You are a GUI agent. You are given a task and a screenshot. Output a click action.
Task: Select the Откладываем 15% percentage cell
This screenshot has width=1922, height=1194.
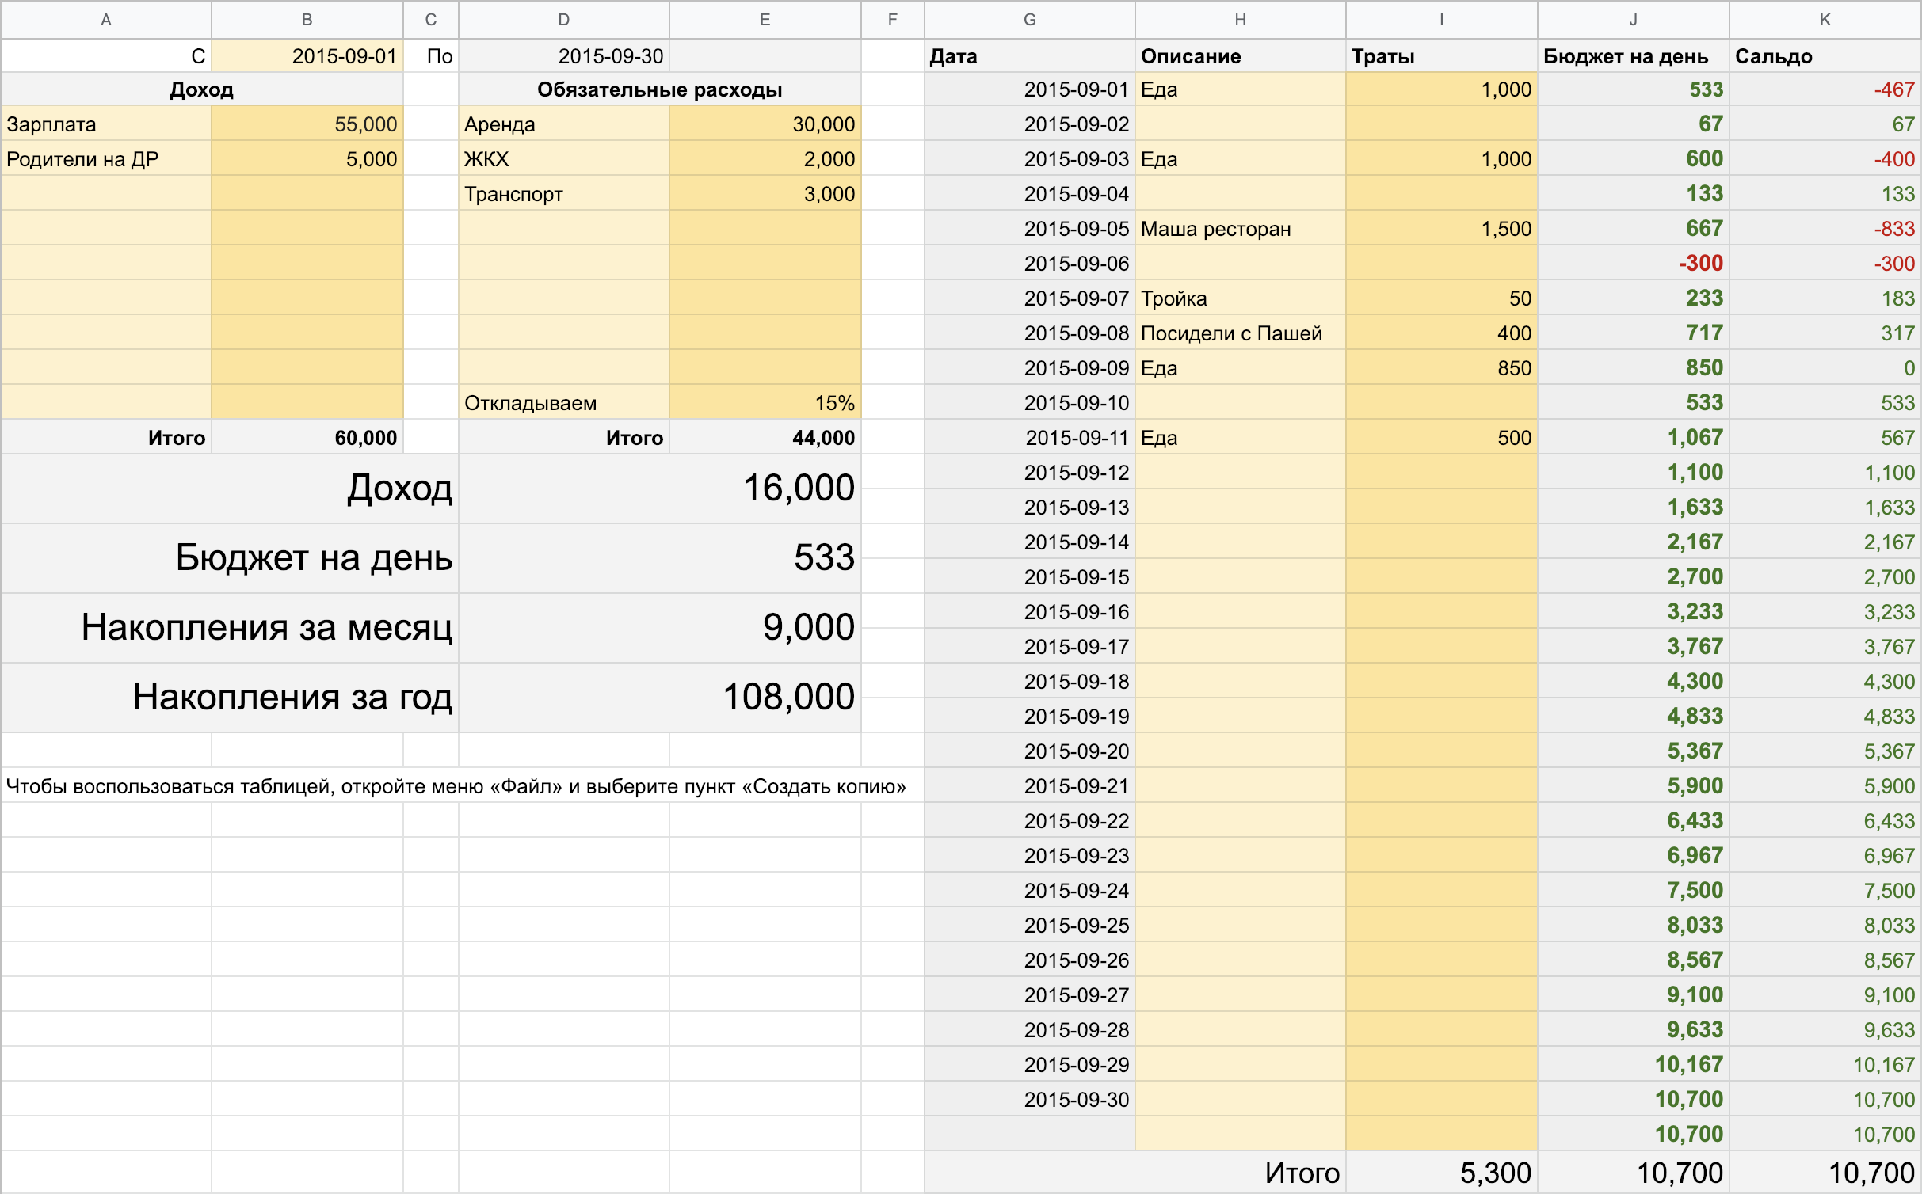coord(765,403)
